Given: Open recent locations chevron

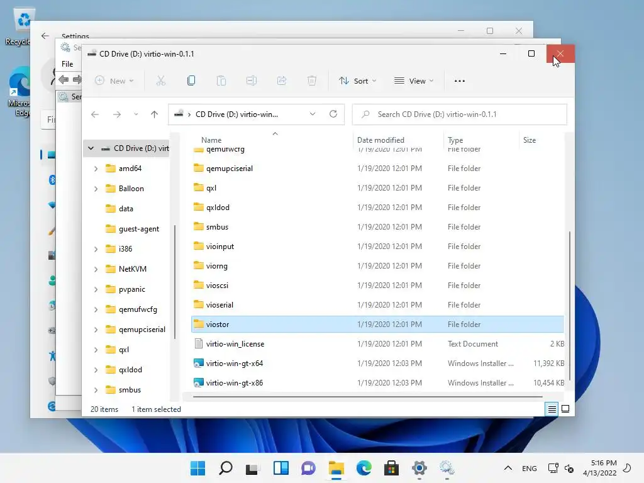Looking at the screenshot, I should [136, 114].
